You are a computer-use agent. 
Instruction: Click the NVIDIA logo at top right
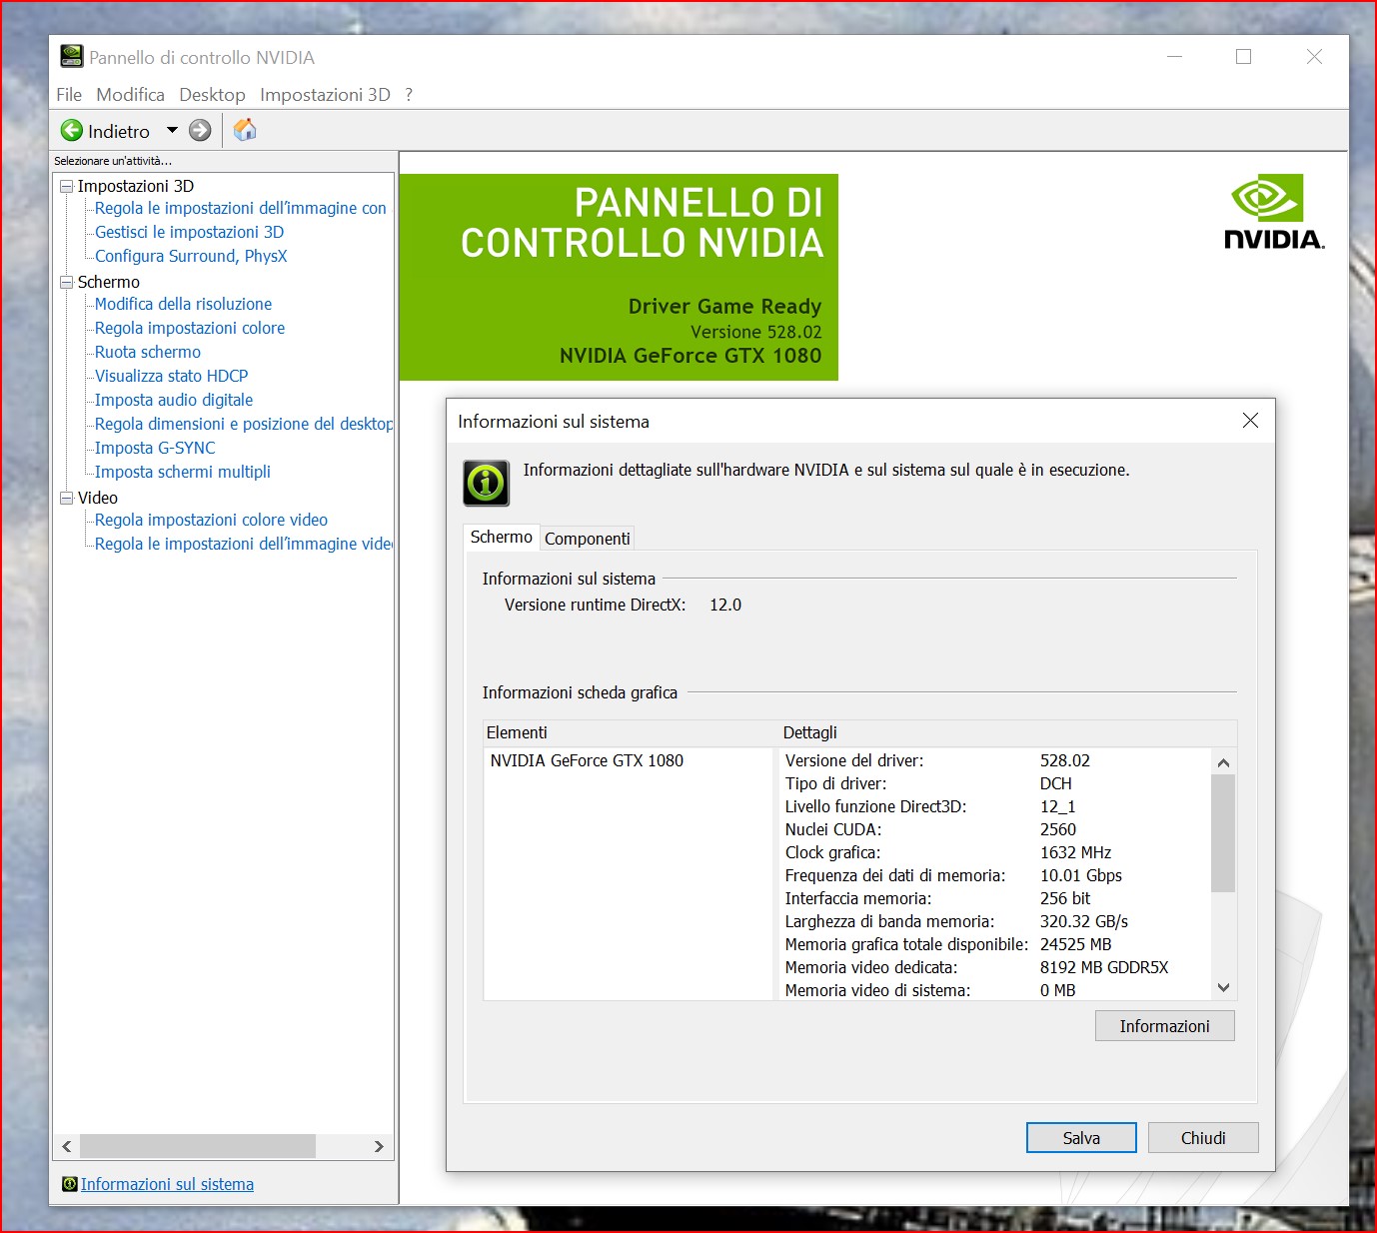coord(1273,212)
